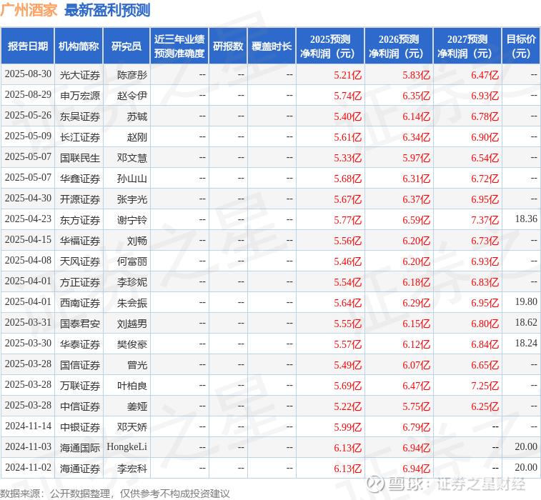The height and width of the screenshot is (500, 541).
Task: Click the 华福证券 institution cell
Action: click(80, 241)
